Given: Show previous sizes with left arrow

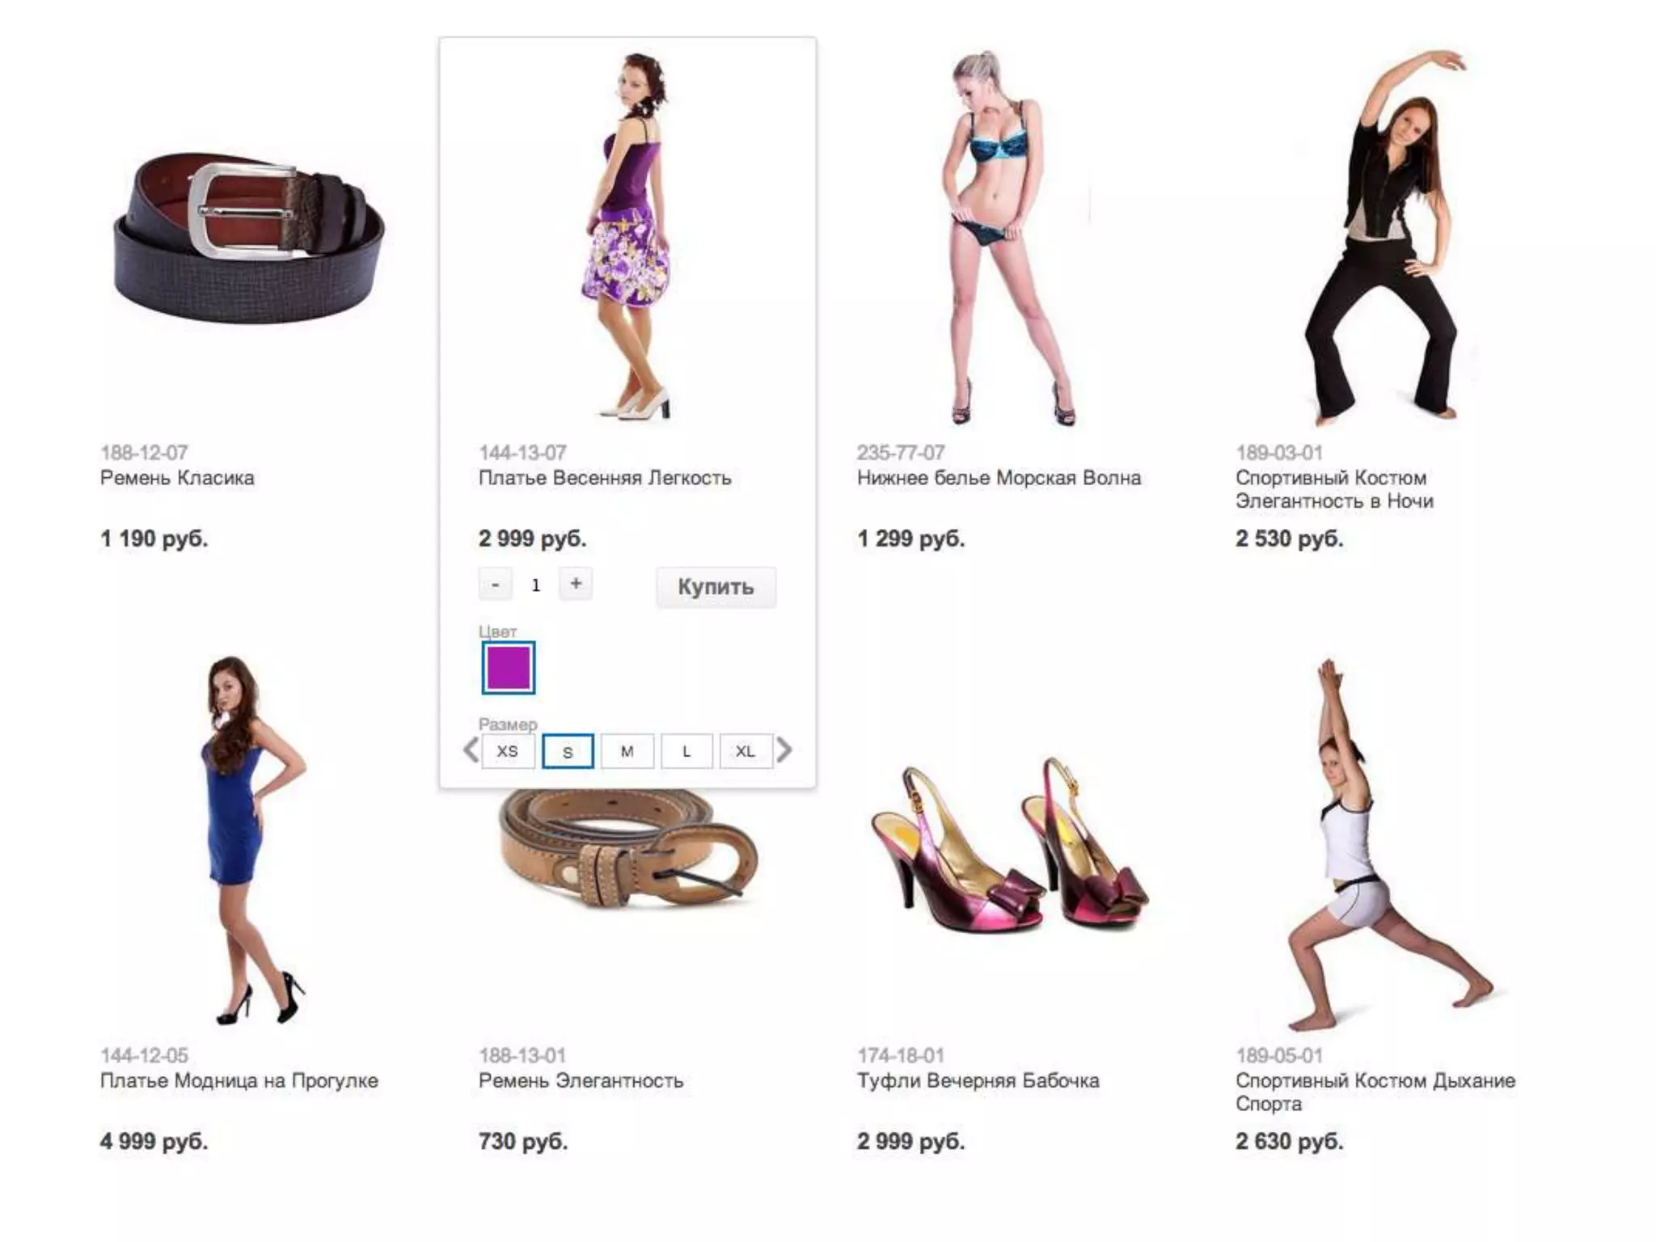Looking at the screenshot, I should coord(471,750).
